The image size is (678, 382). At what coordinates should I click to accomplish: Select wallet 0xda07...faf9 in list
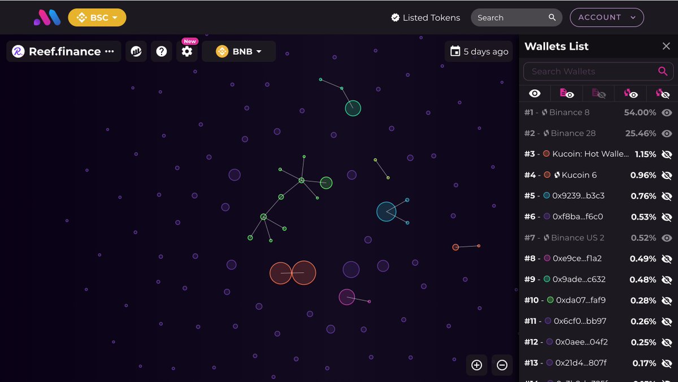pos(581,300)
